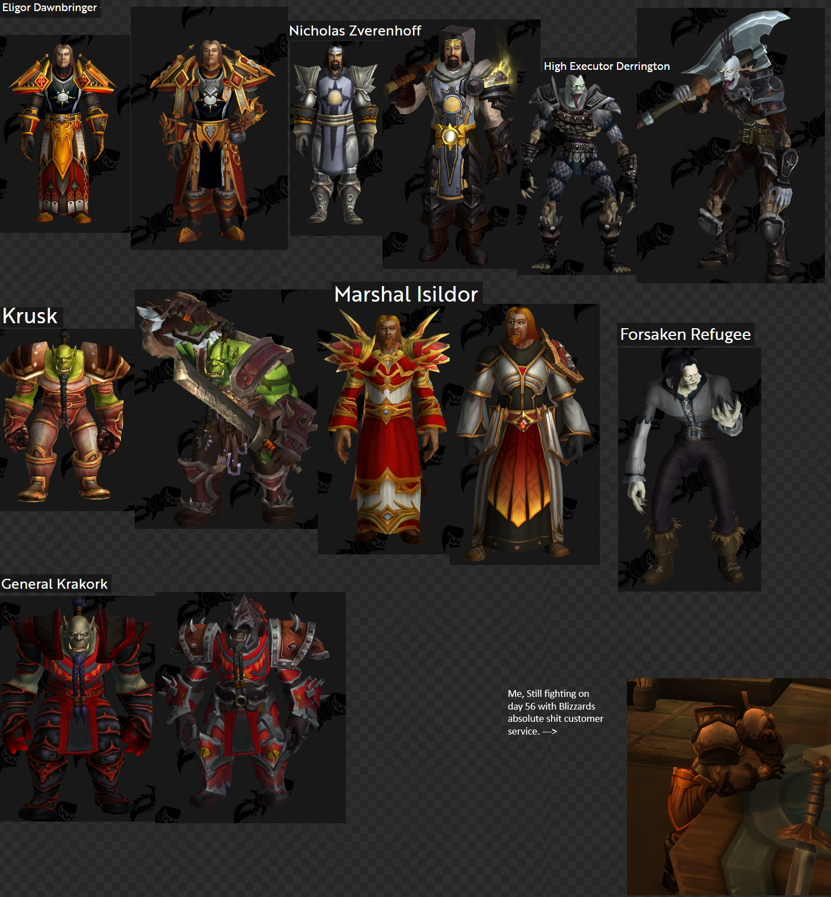
Task: Click the Eligor Dawnbringer name label
Action: [49, 8]
